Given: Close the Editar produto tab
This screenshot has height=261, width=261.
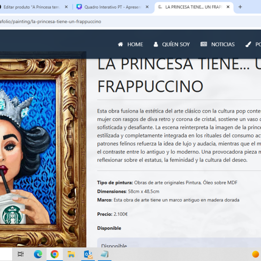Looking at the screenshot, I should pos(66,7).
